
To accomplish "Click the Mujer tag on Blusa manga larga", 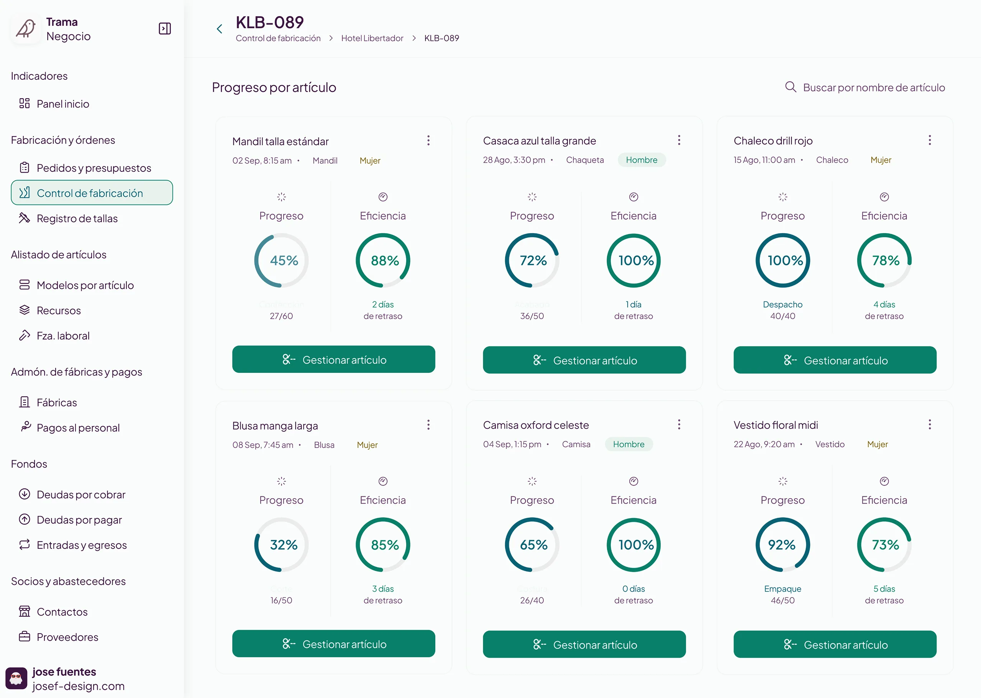I will click(x=367, y=445).
